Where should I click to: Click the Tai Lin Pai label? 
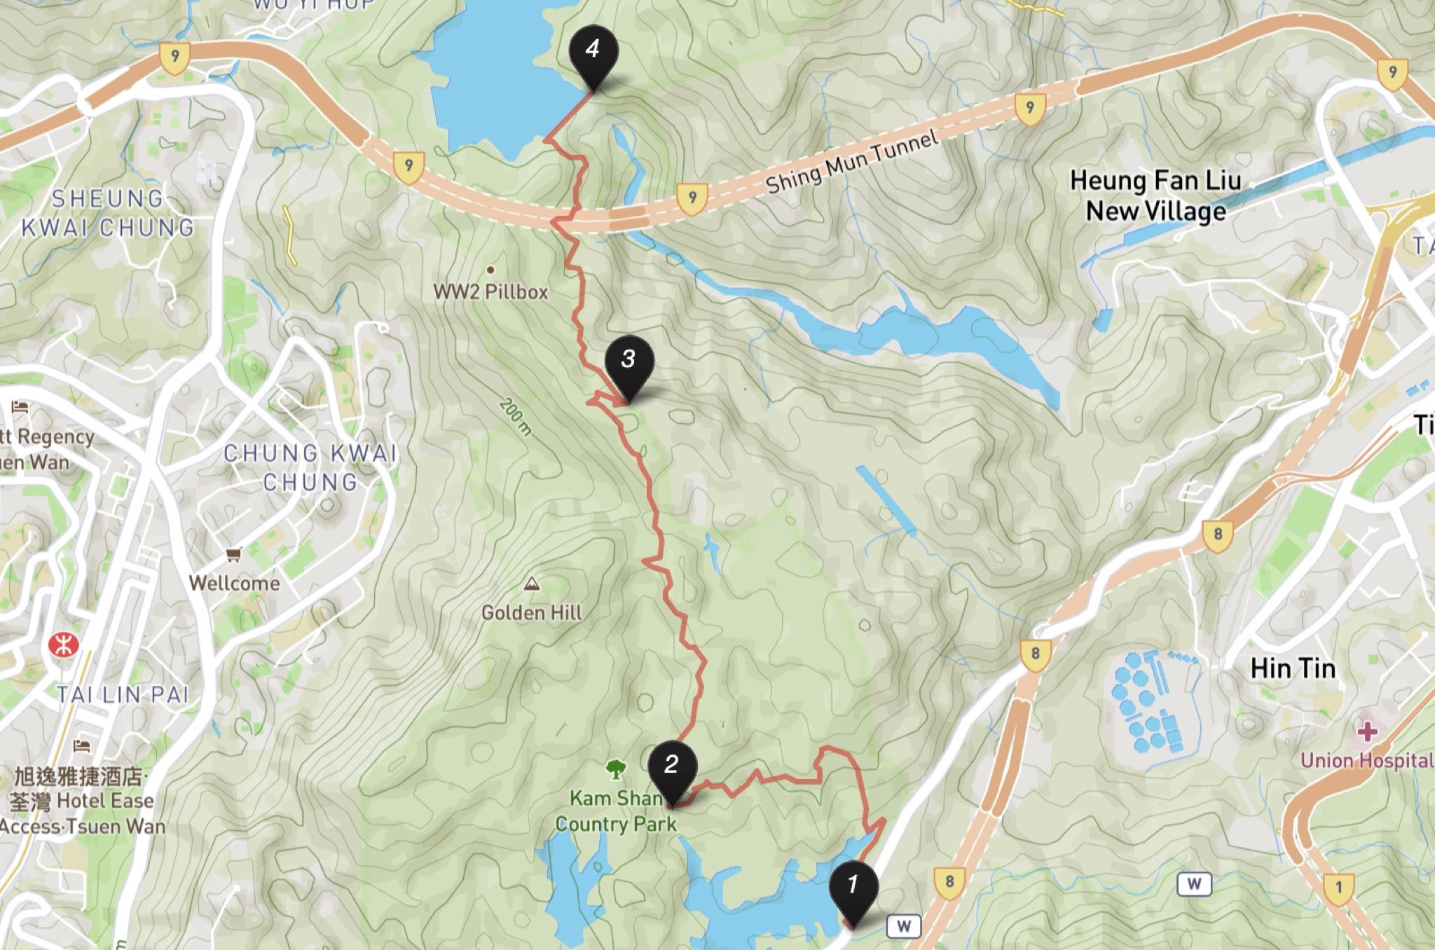[123, 695]
